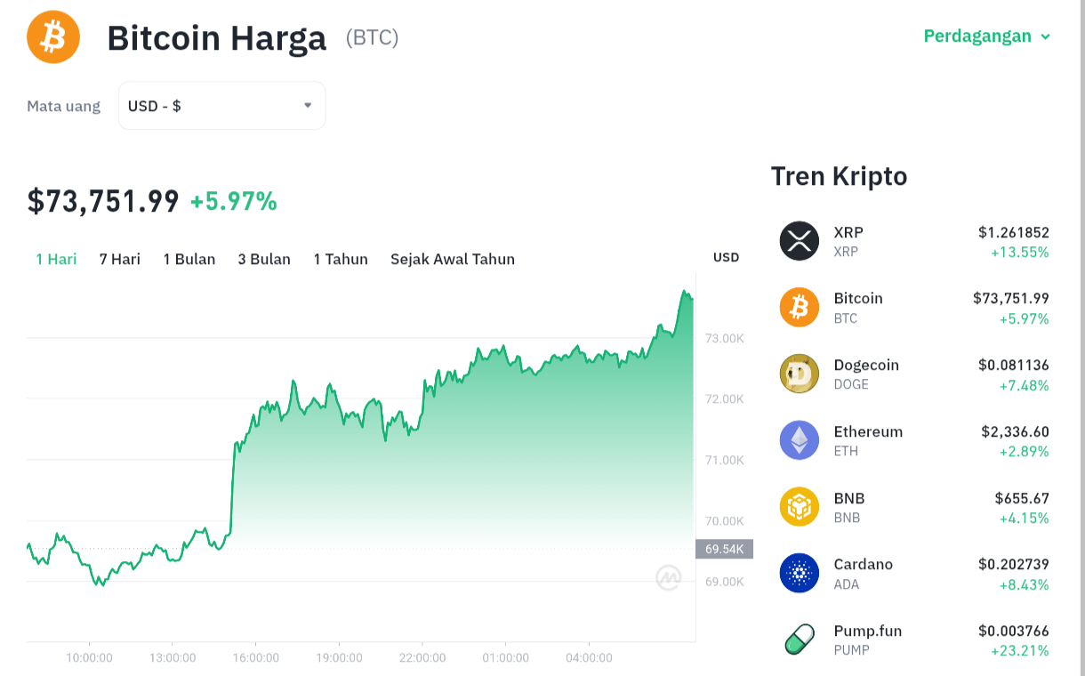The image size is (1085, 676).
Task: Show the 3 Bulan chart range
Action: [x=264, y=259]
